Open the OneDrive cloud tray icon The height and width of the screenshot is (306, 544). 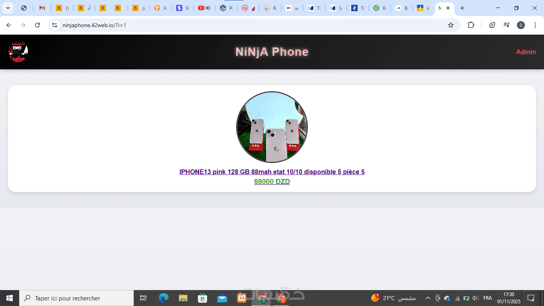447,298
